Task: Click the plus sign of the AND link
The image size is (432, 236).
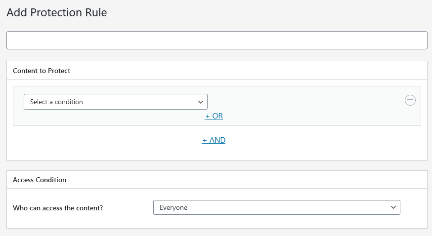Action: (205, 141)
